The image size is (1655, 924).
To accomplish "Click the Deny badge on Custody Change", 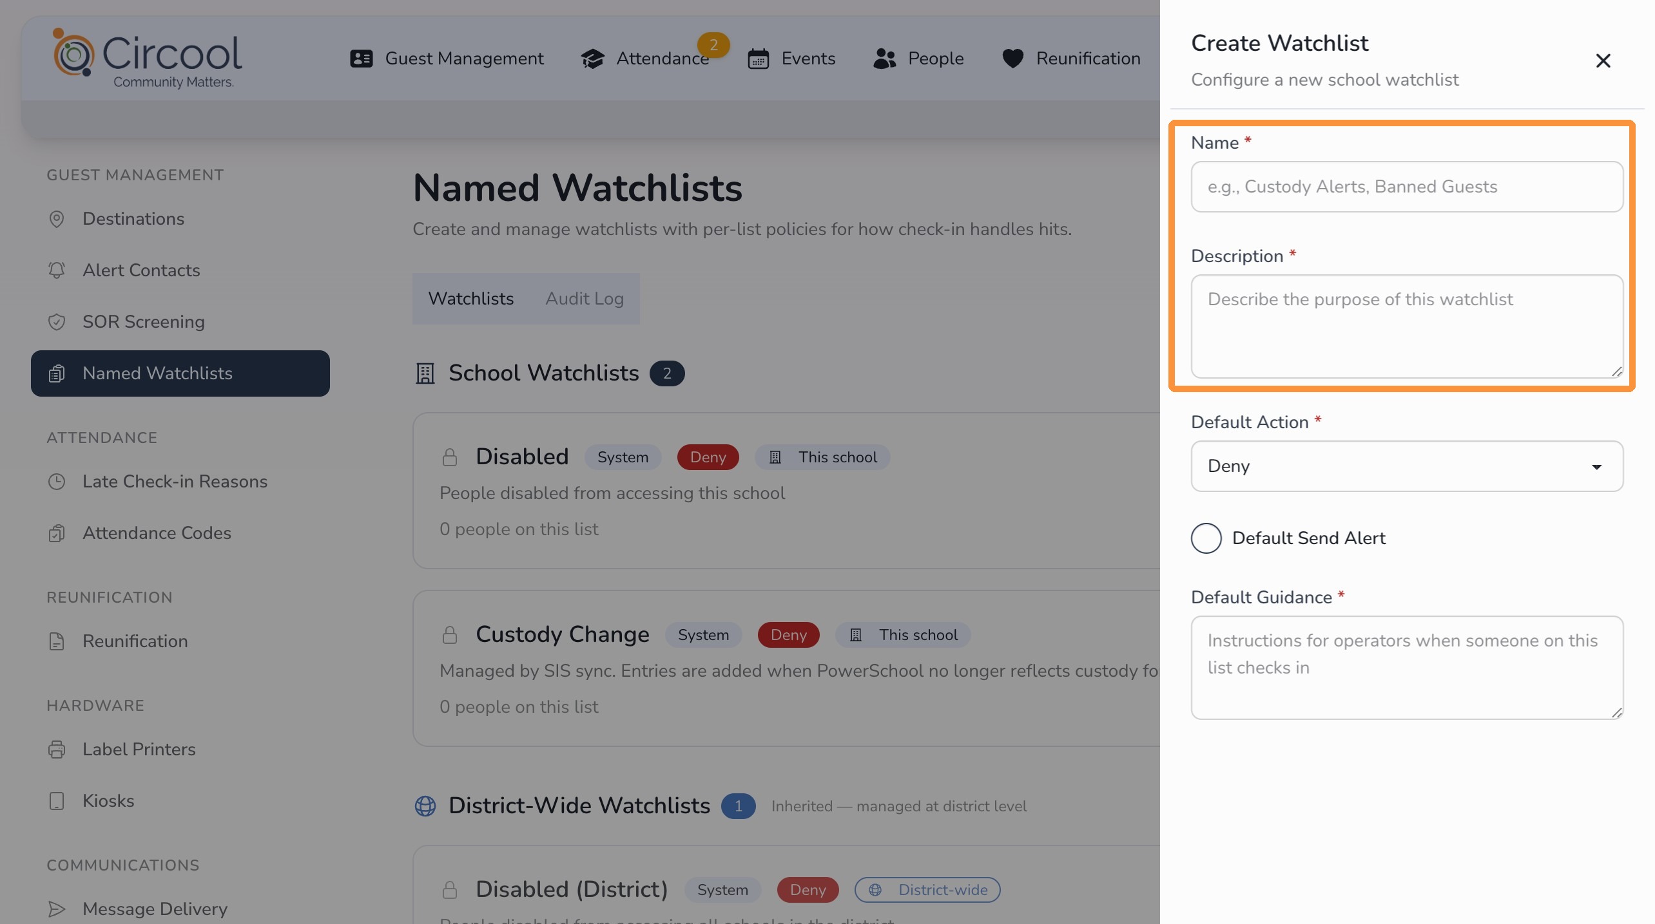I will [x=788, y=635].
